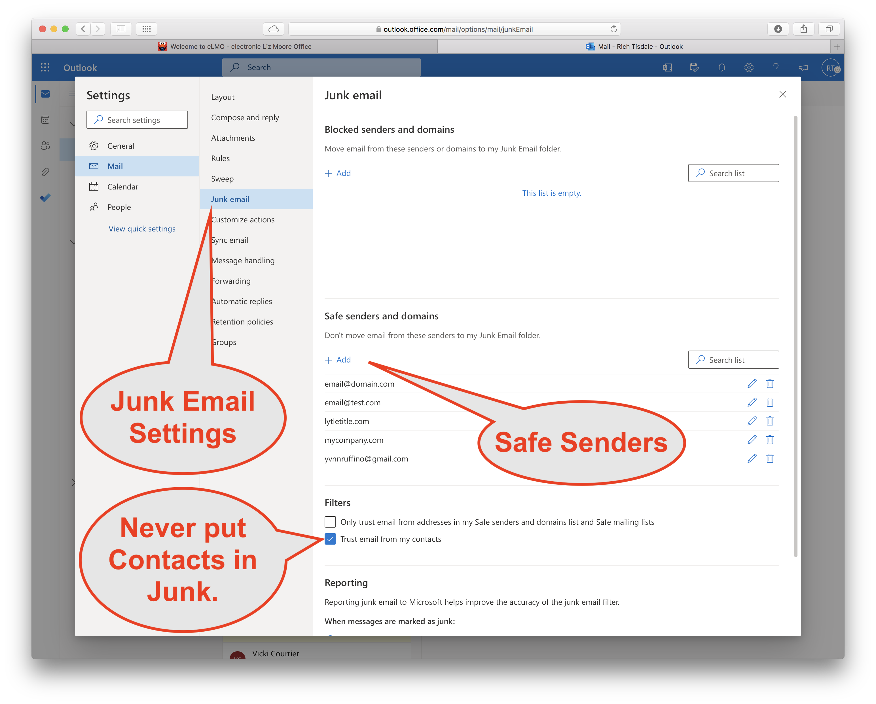
Task: Open the help question mark icon
Action: (x=776, y=68)
